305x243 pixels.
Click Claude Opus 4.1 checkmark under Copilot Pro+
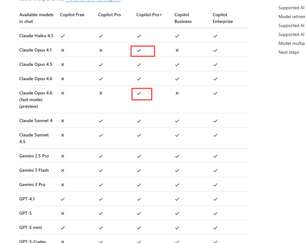[139, 50]
